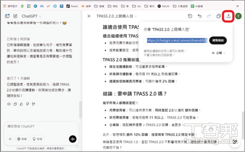Click the 已新增 5 則評論 status text
The height and width of the screenshot is (152, 245).
[x=18, y=39]
